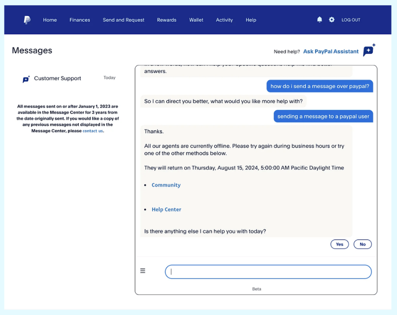Go to the Home menu item
397x315 pixels.
tap(50, 20)
